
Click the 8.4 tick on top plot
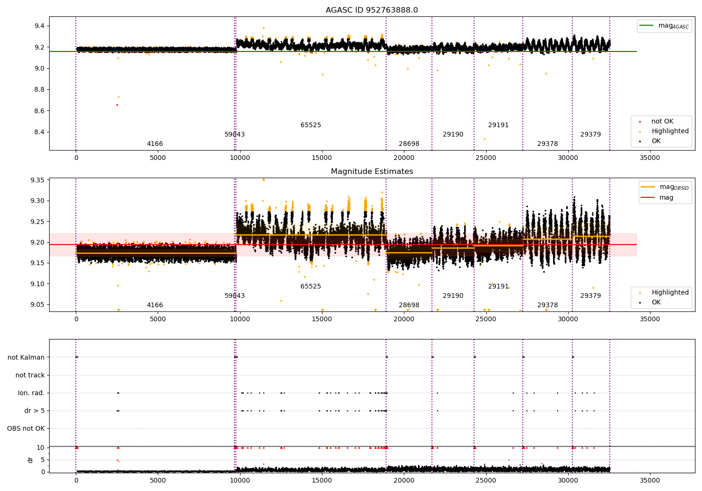(x=39, y=132)
